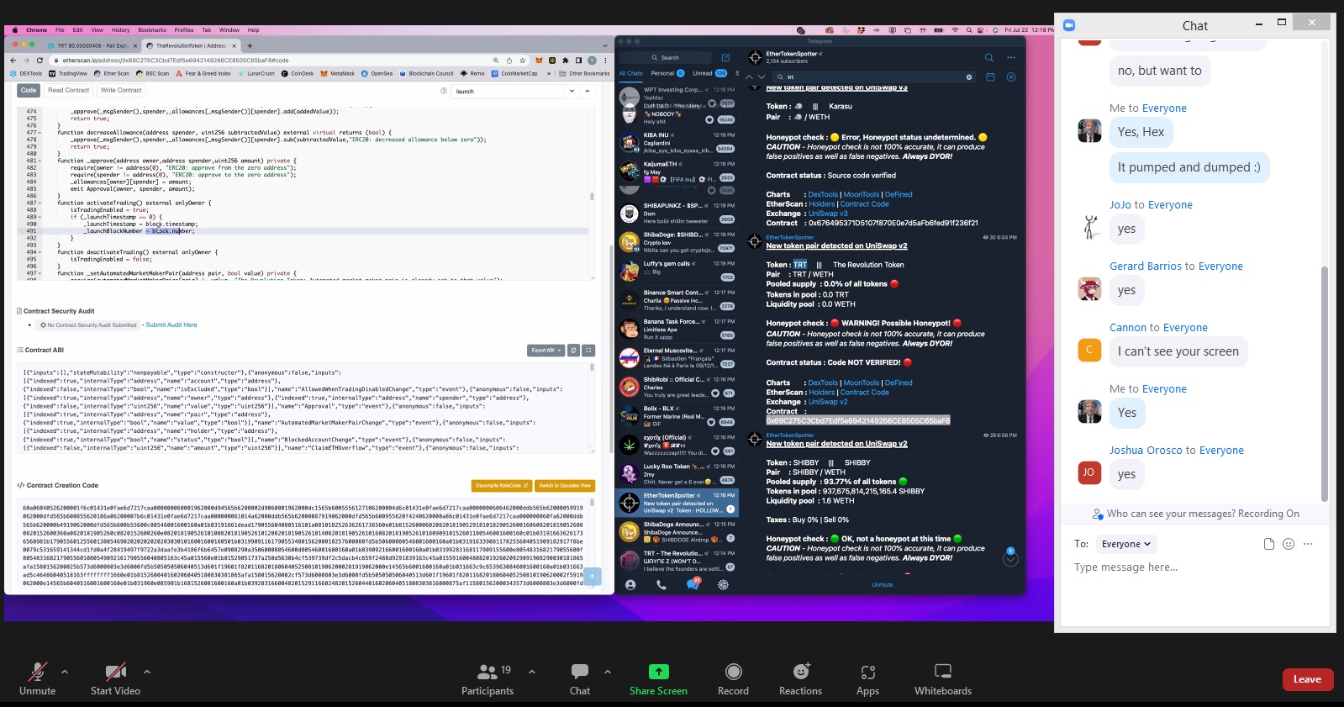Open the MetaMask fox extension icon
The image size is (1344, 707).
click(x=539, y=61)
